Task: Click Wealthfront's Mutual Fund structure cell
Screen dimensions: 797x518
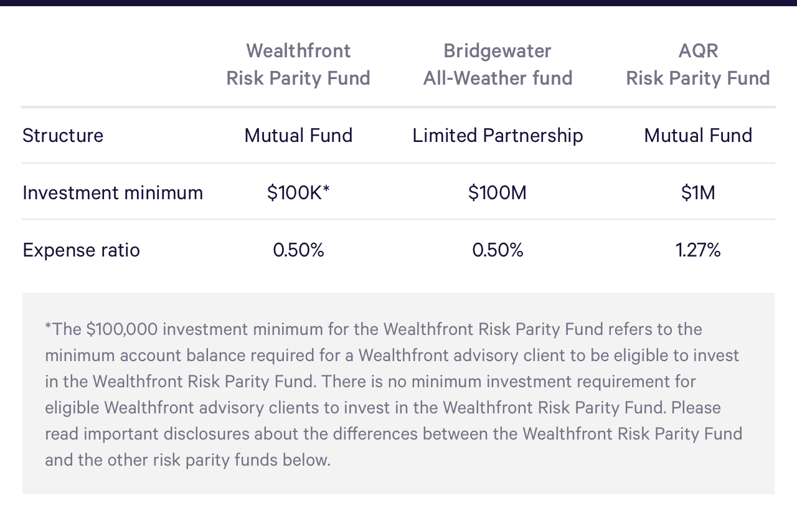Action: [298, 135]
